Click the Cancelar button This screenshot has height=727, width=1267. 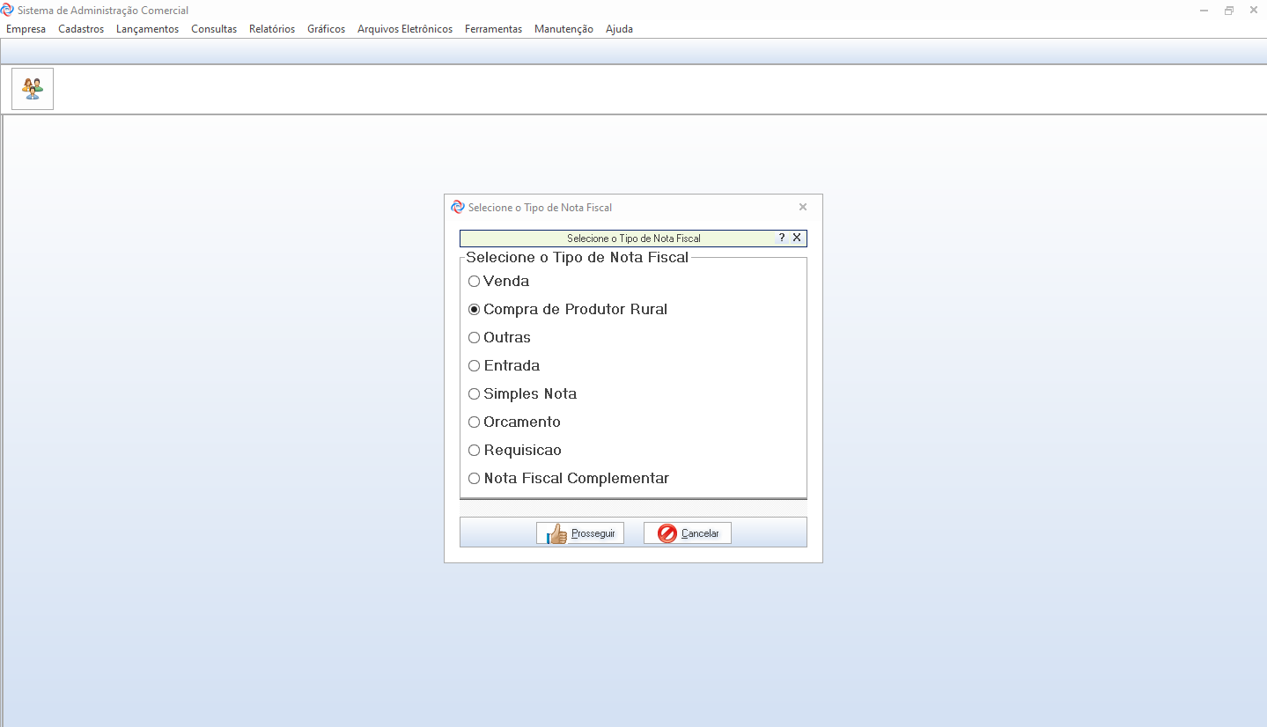688,533
